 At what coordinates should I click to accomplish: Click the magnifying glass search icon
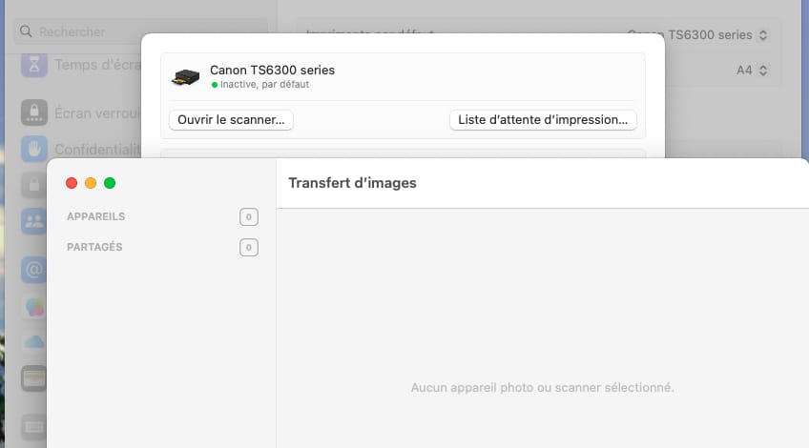click(x=26, y=32)
